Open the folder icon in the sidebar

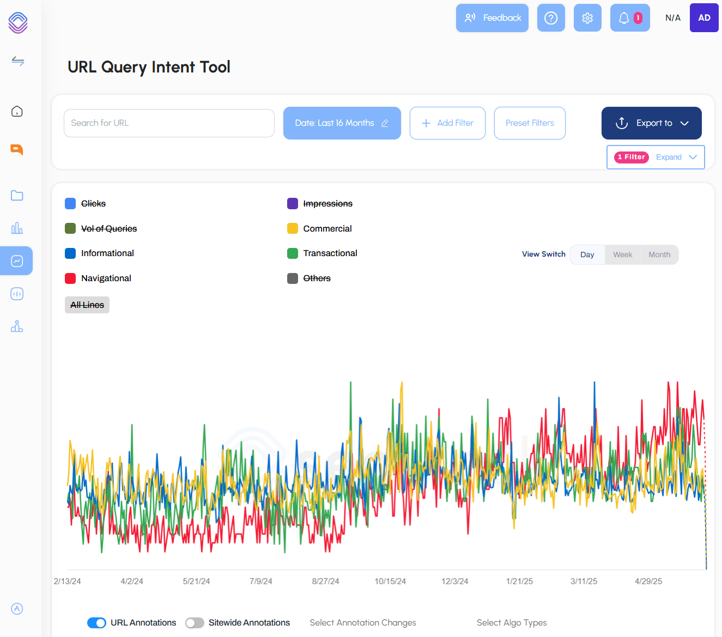(x=16, y=195)
